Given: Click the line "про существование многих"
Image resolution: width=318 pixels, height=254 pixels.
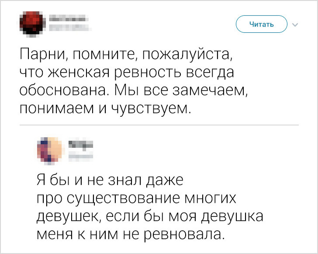Looking at the screenshot, I should [x=136, y=198].
